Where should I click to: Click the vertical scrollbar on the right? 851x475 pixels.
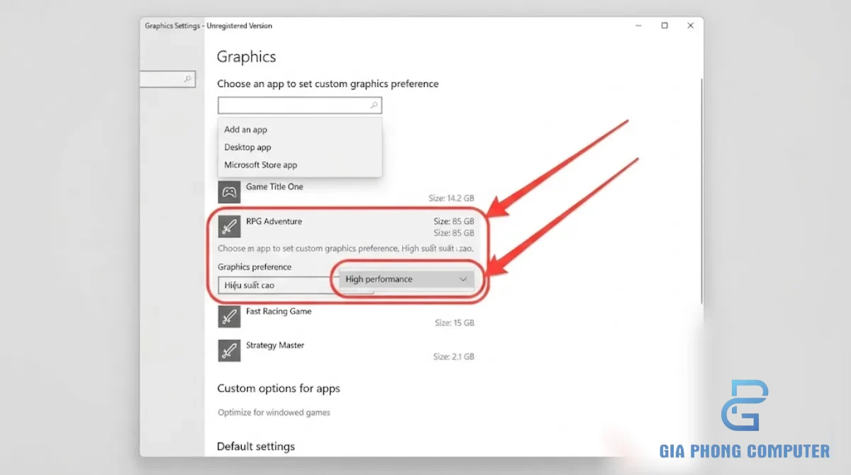pos(701,191)
